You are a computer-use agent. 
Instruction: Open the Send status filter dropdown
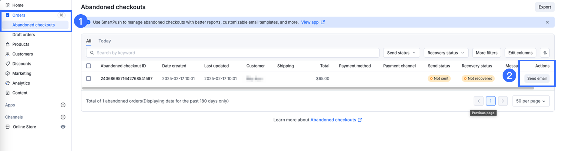tap(401, 53)
